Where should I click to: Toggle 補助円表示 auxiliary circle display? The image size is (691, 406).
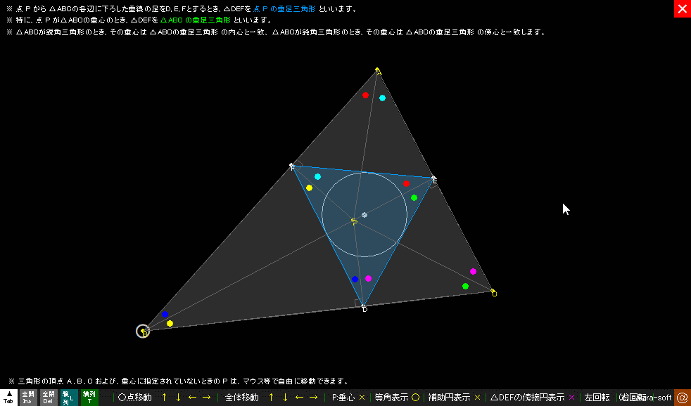454,398
